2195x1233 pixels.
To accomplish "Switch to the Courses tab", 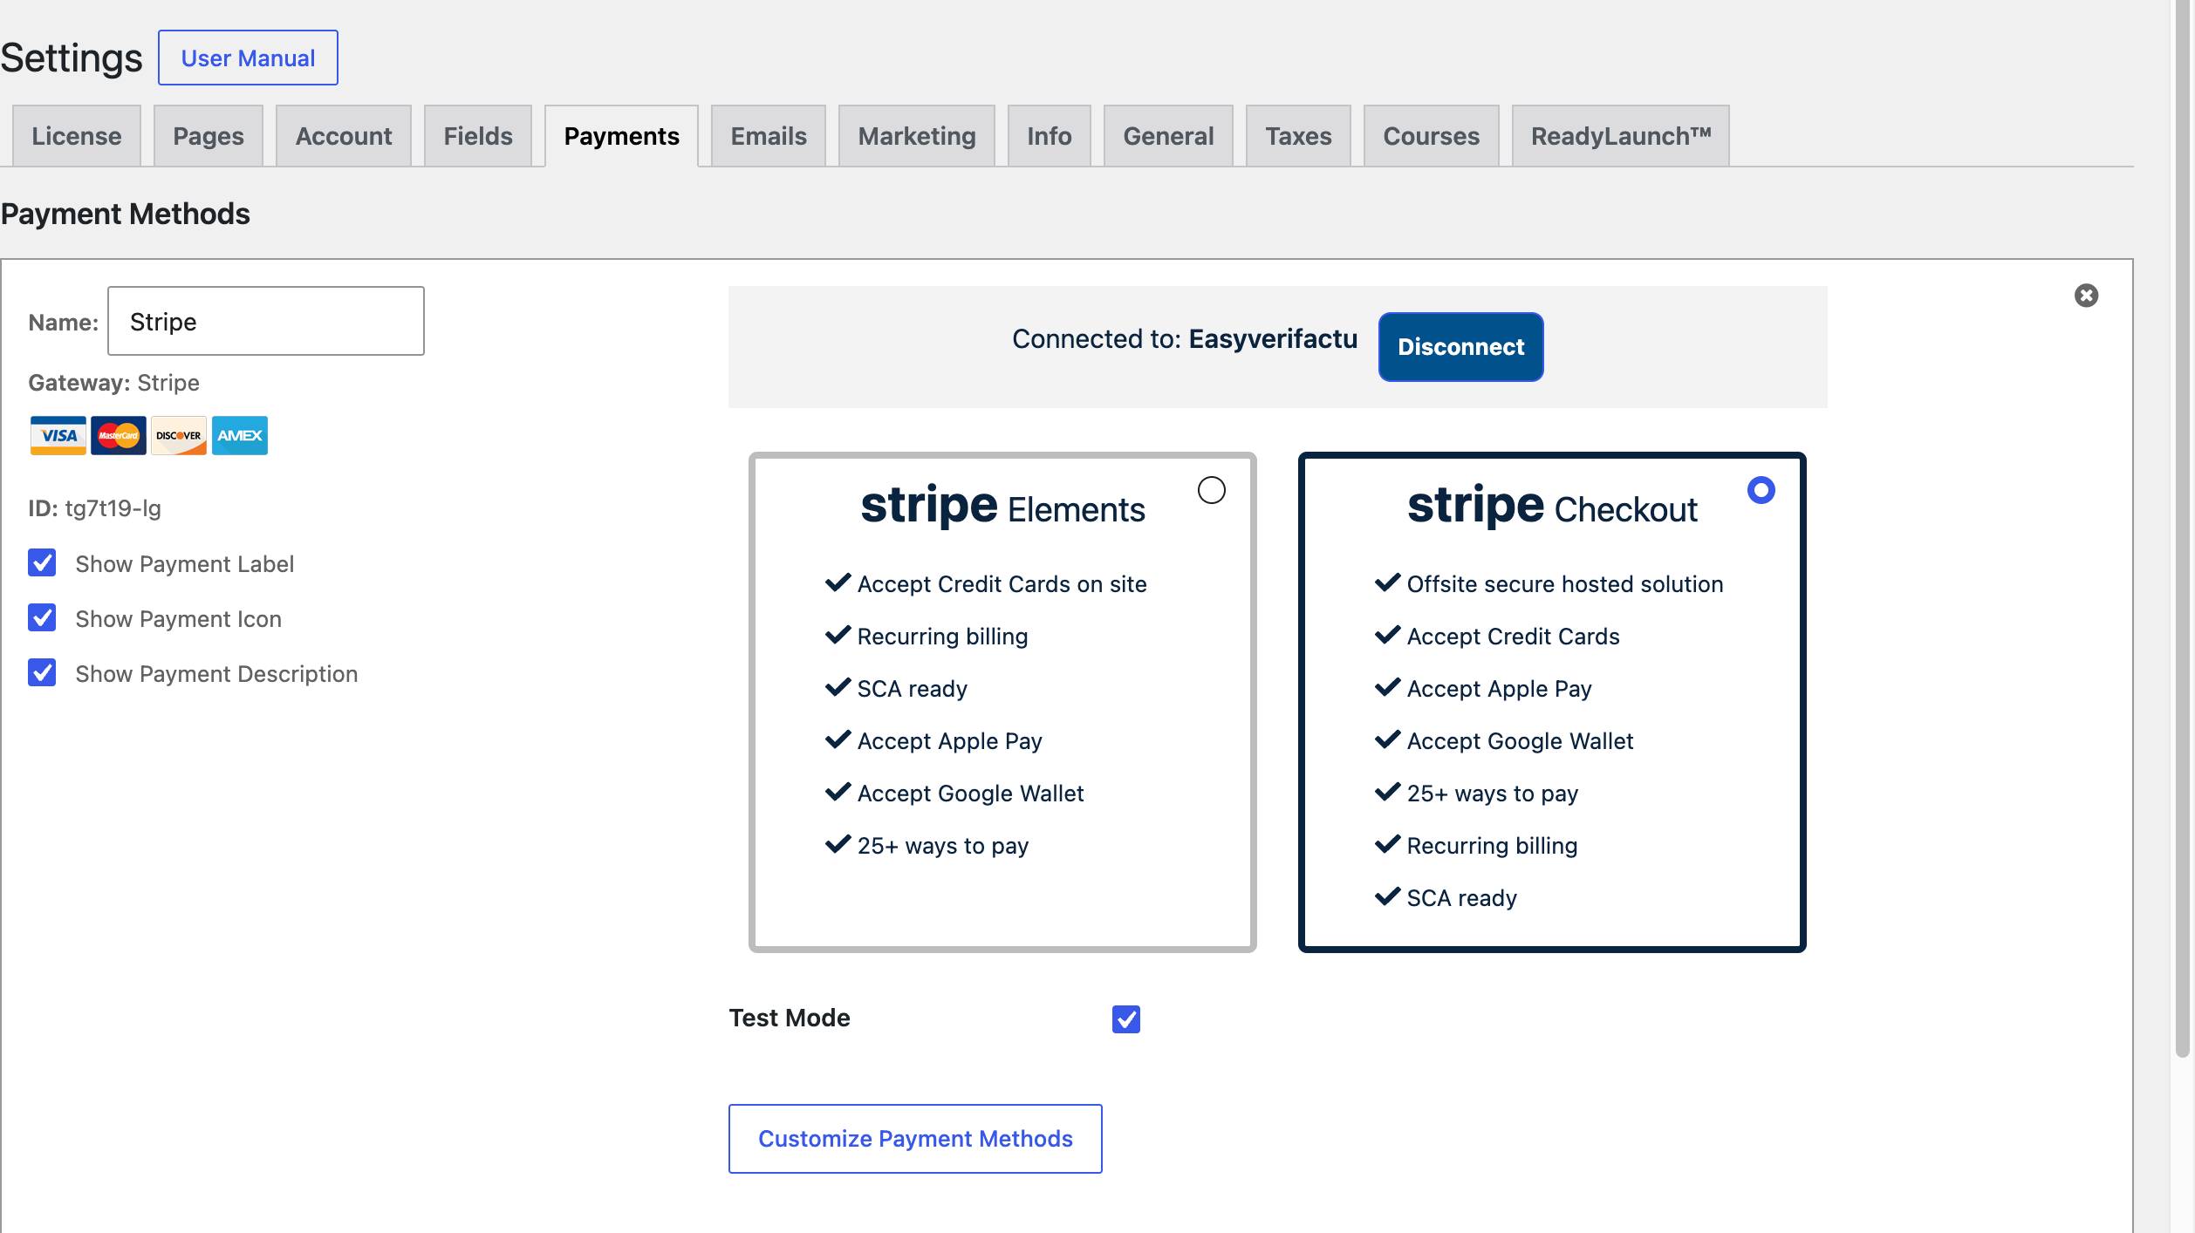I will [1432, 136].
